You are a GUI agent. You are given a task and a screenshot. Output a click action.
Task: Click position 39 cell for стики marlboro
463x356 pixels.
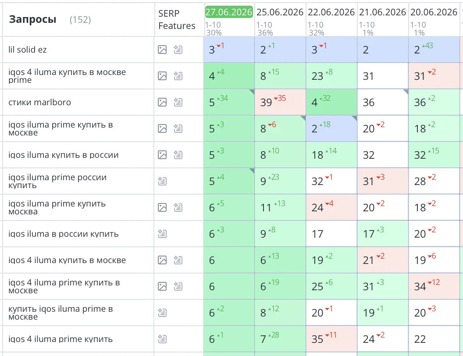[x=280, y=102]
